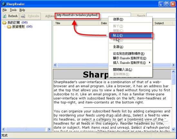Click the 完成 status bar text
177x139 pixels.
pyautogui.click(x=5, y=135)
